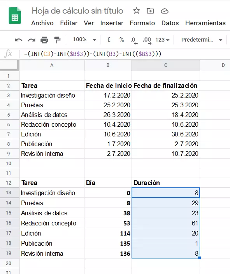Click the cell 10.7.2020
Image resolution: width=230 pixels, height=274 pixels.
(166, 154)
